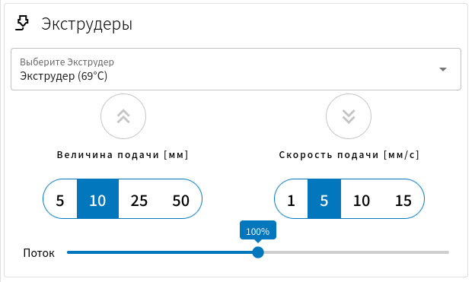This screenshot has width=475, height=282.
Task: Select feed amount 25 mm
Action: pos(139,199)
